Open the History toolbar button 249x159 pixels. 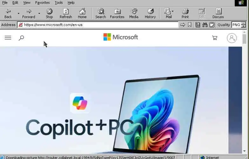click(x=150, y=14)
